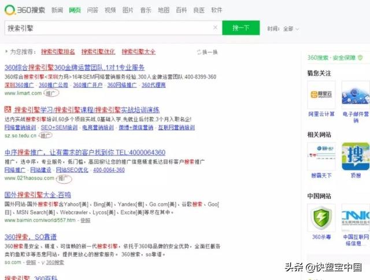
Task: Open result 360综合搜索引擎360金牌运营团队
Action: [x=75, y=68]
